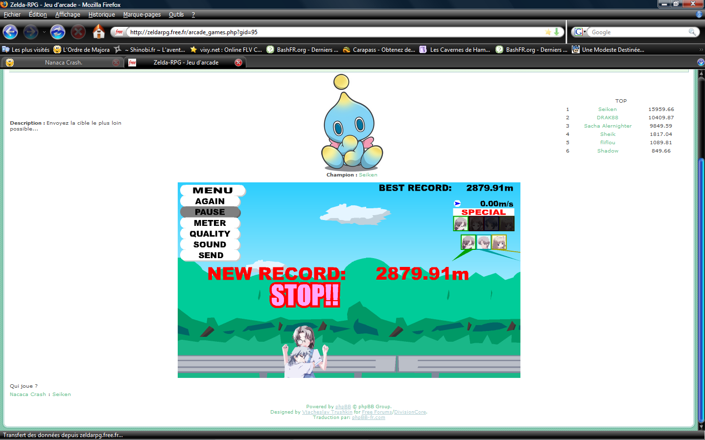Open Seiken in the TOP ranking

point(608,110)
